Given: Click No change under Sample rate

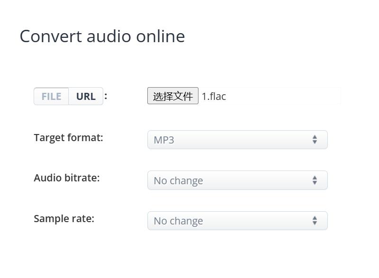Looking at the screenshot, I should (x=177, y=221).
